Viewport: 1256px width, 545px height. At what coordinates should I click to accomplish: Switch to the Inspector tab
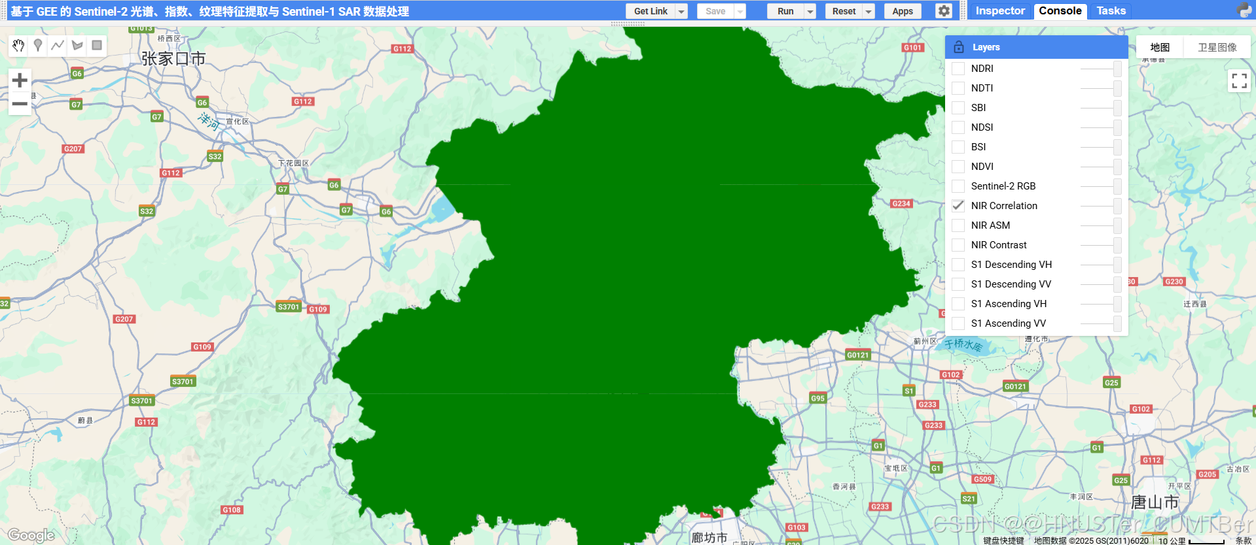tap(1000, 10)
